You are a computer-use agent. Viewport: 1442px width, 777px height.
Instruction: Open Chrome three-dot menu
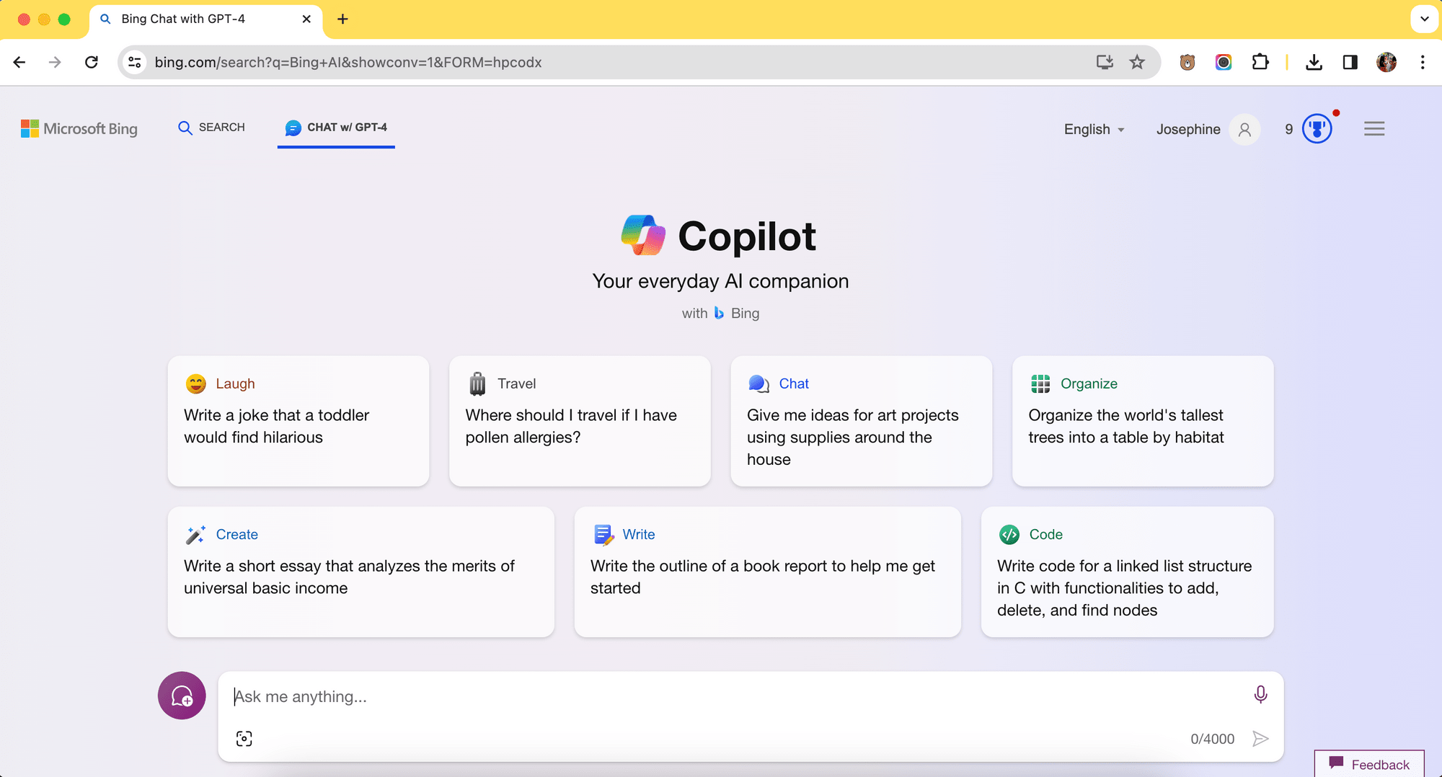click(x=1423, y=62)
